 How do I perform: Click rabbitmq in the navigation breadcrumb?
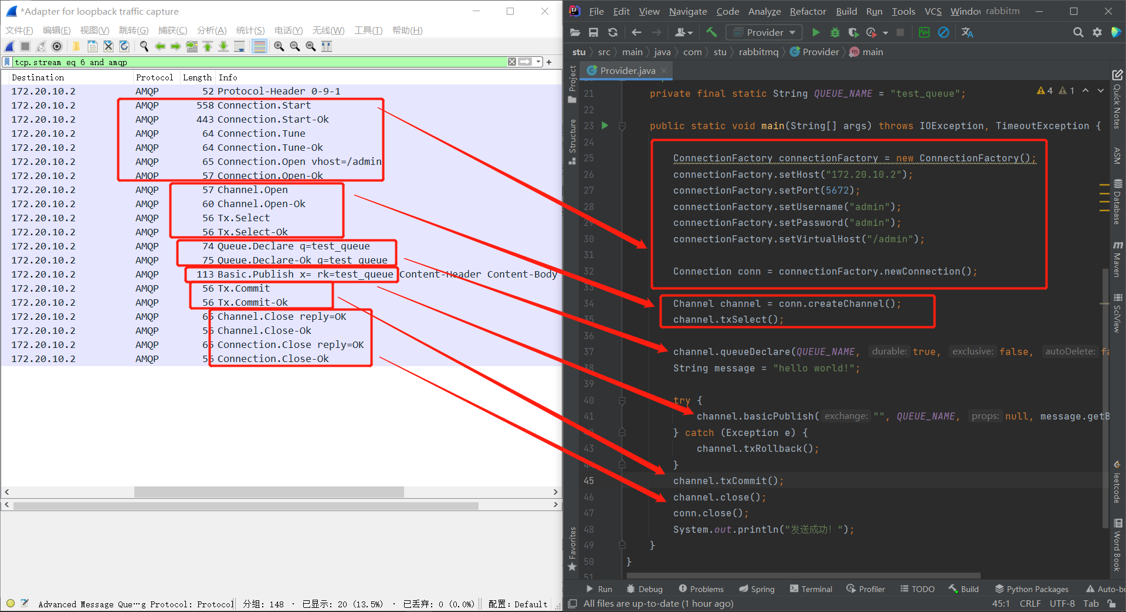758,52
